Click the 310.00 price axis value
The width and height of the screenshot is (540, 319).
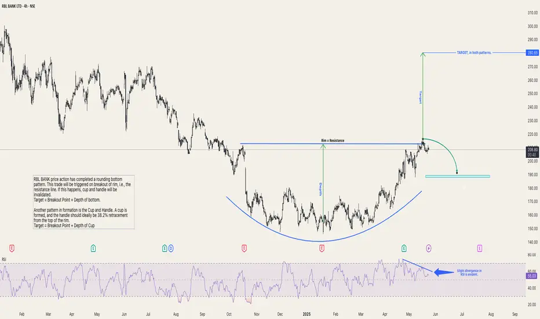532,13
